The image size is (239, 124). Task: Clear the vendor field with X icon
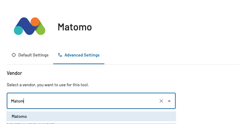point(161,101)
